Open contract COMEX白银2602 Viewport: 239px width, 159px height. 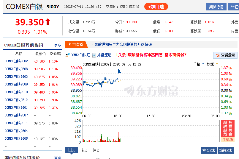pyautogui.click(x=16, y=61)
